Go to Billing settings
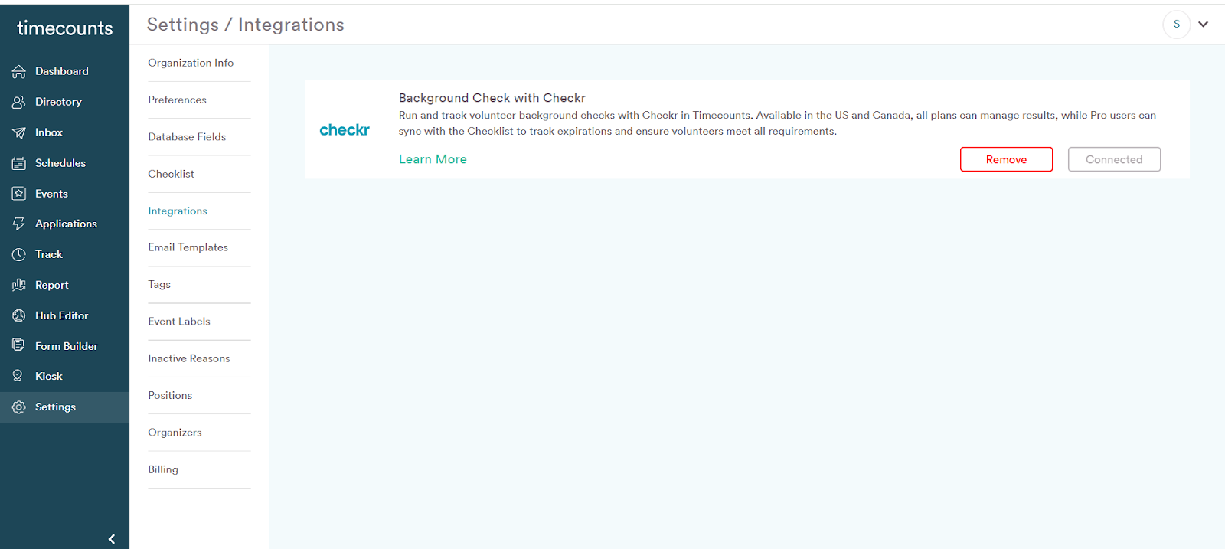Screen dimensions: 1225x549 point(163,469)
